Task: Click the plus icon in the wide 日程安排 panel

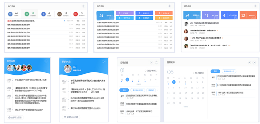Action: (249, 62)
